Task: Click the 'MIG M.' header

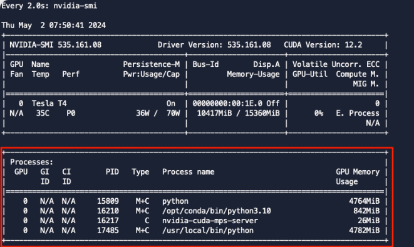Action: (x=366, y=84)
